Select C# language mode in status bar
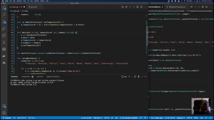Image resolution: width=214 pixels, height=120 pixels. [x=201, y=118]
